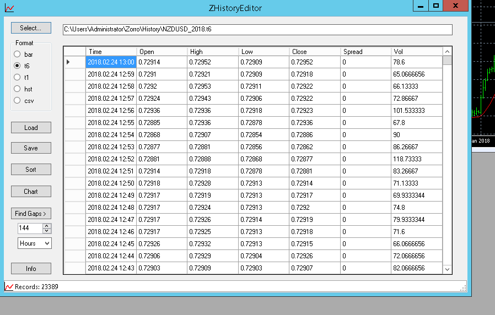Click the Spread cell in the 13:00 row
Image resolution: width=495 pixels, height=315 pixels.
pyautogui.click(x=365, y=62)
